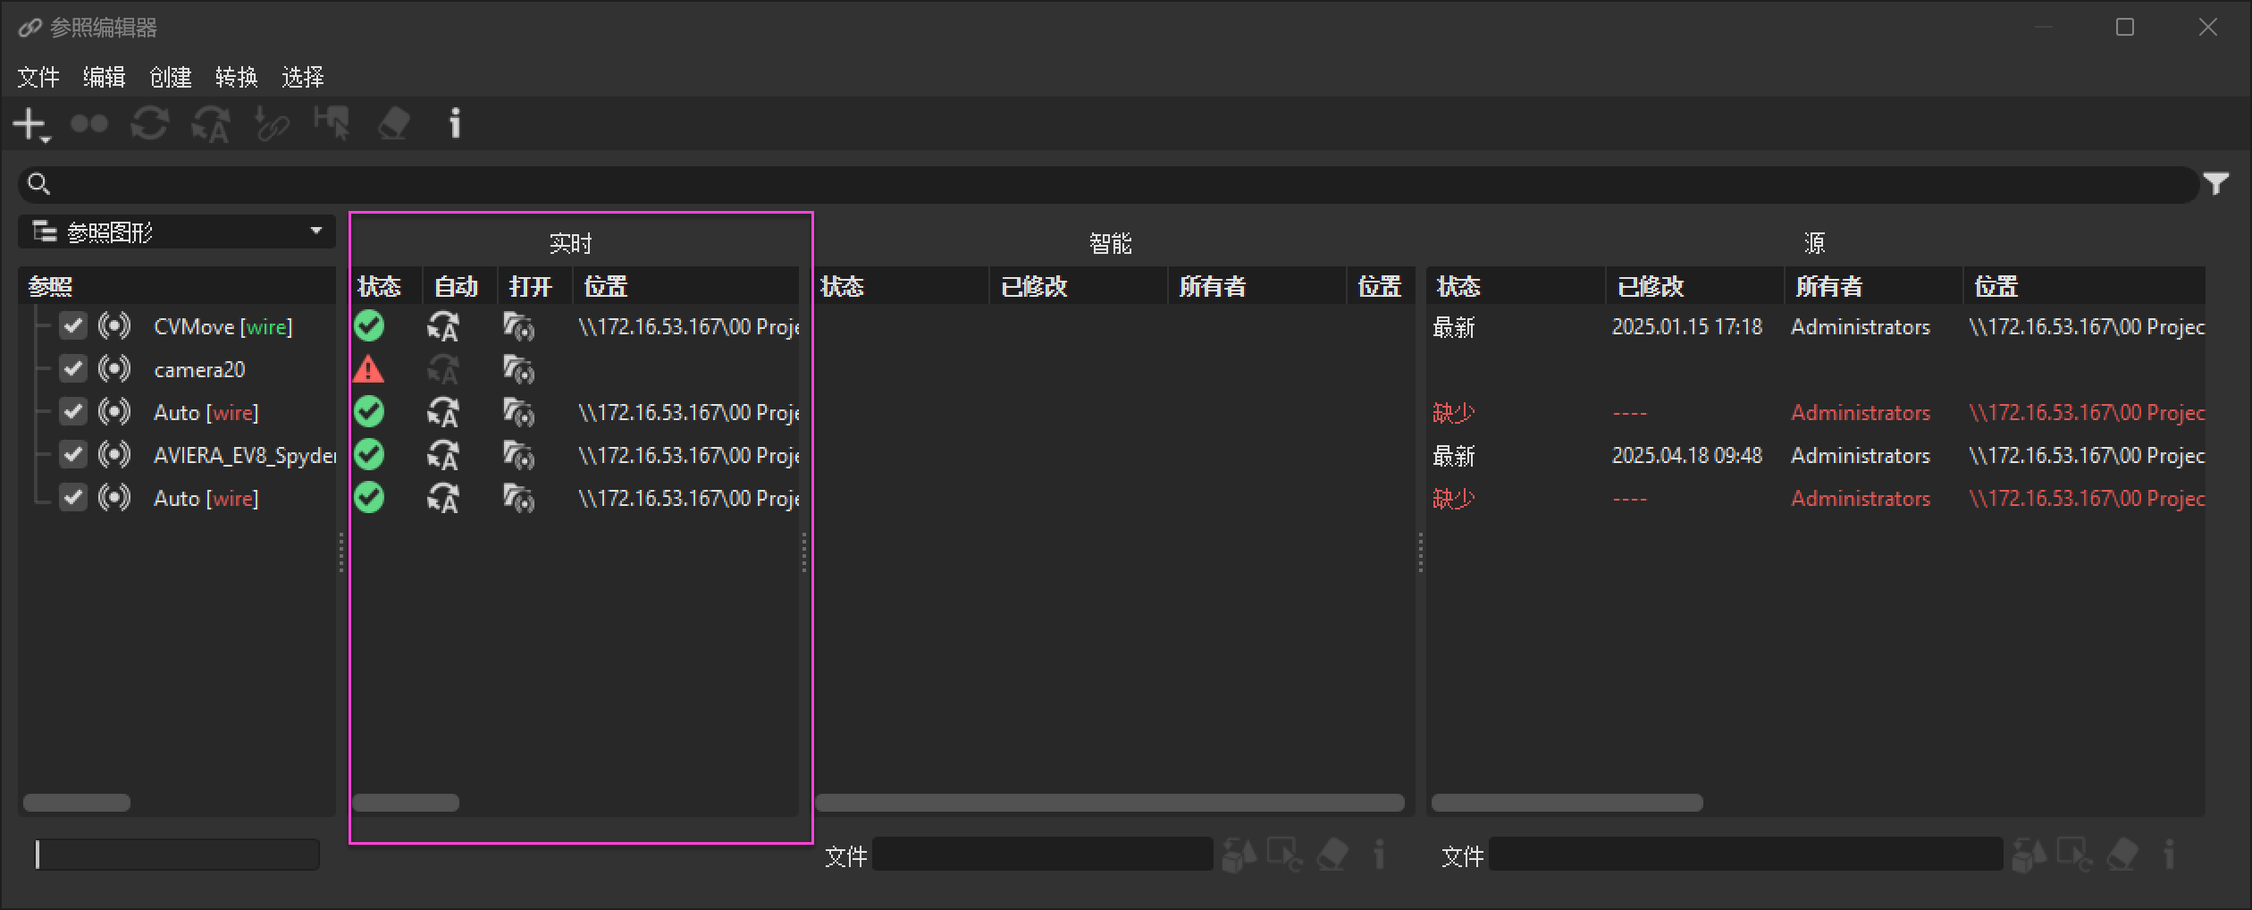The image size is (2252, 910).
Task: Click the 所有者 header under 源
Action: coord(1873,286)
